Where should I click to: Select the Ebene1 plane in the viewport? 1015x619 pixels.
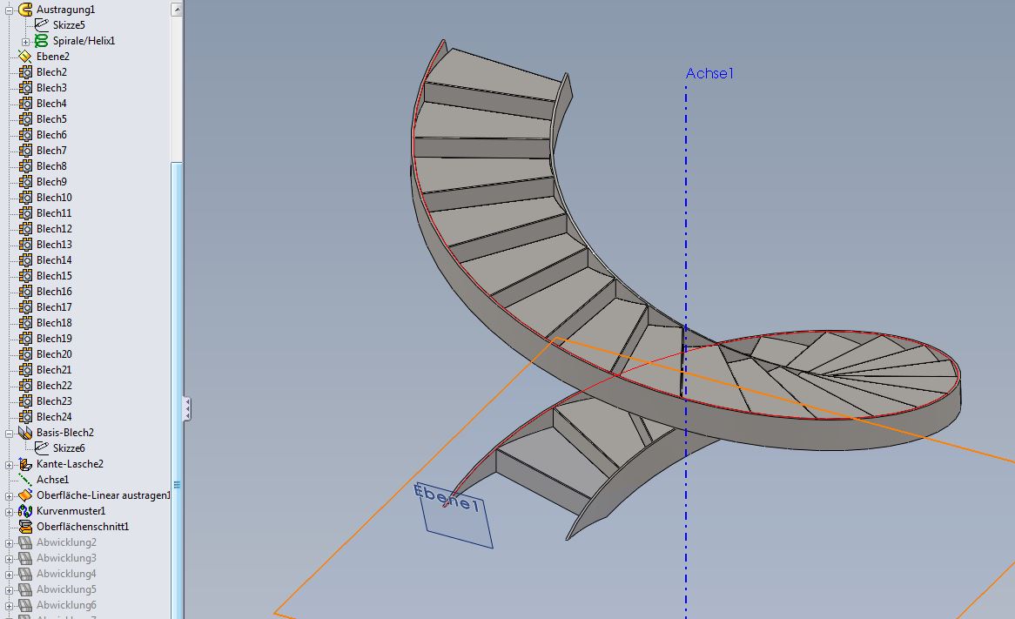pyautogui.click(x=455, y=515)
